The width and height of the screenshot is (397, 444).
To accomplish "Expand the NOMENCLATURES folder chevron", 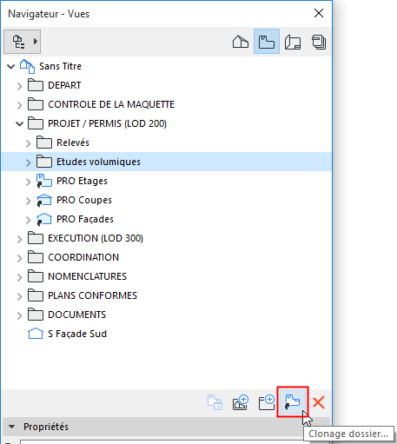I will coord(19,277).
